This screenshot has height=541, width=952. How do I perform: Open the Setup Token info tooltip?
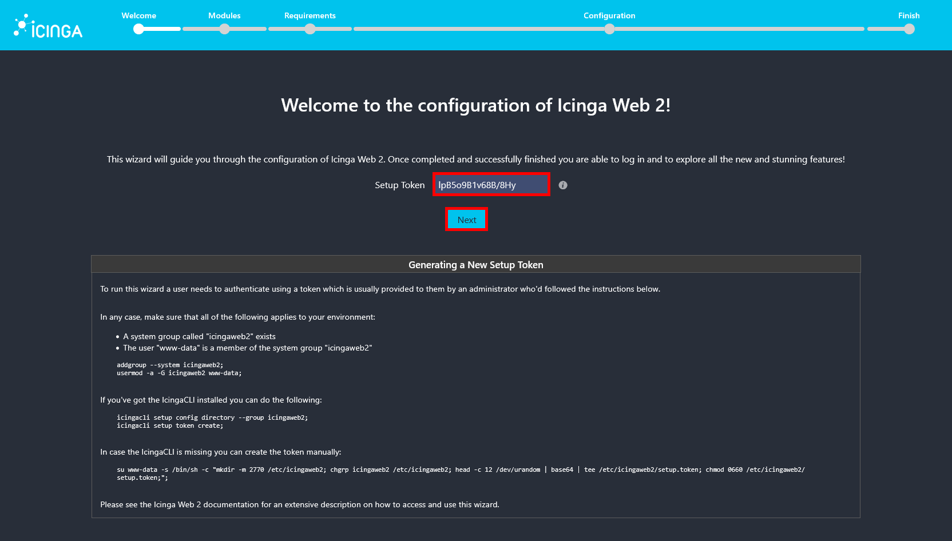[562, 185]
